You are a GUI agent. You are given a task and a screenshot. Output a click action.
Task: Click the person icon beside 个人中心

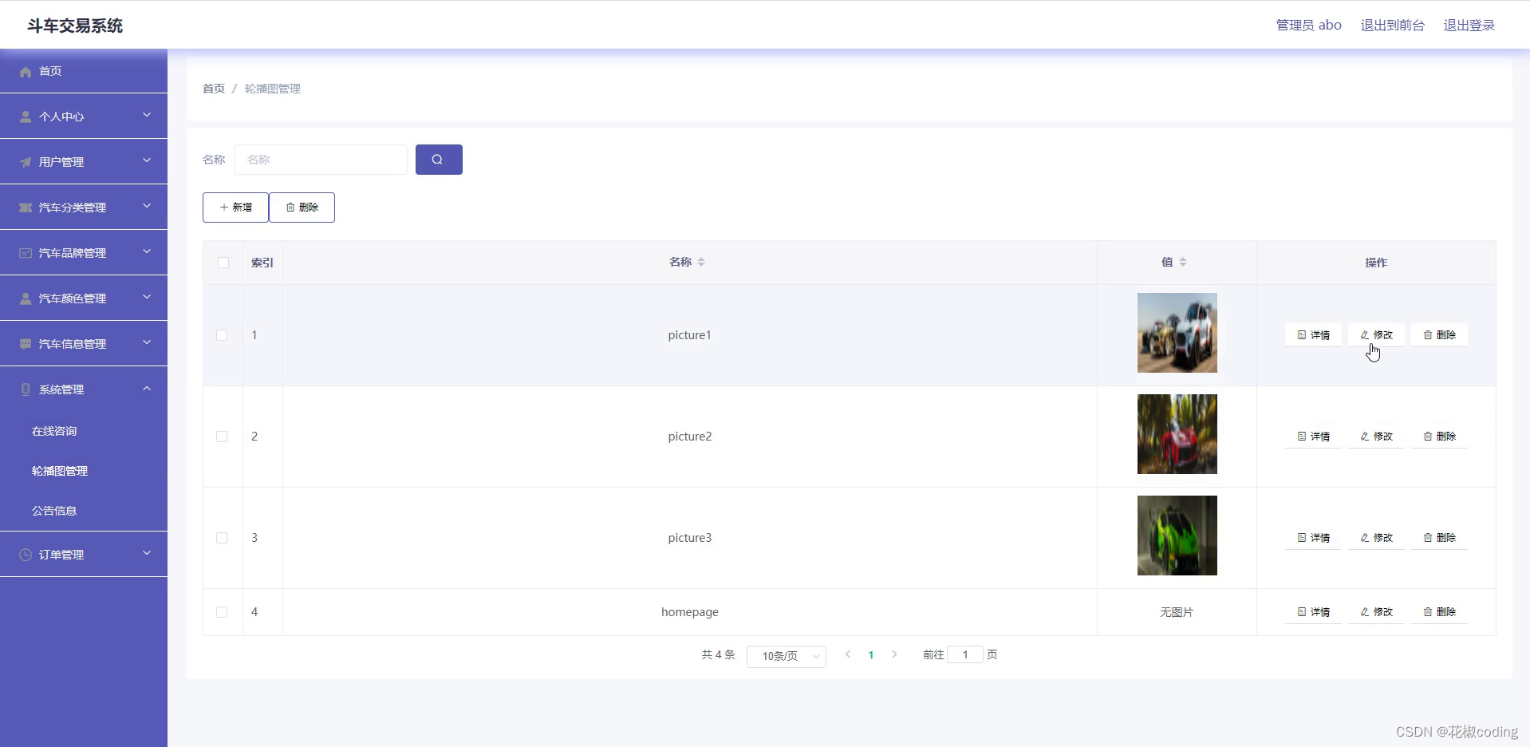(26, 117)
